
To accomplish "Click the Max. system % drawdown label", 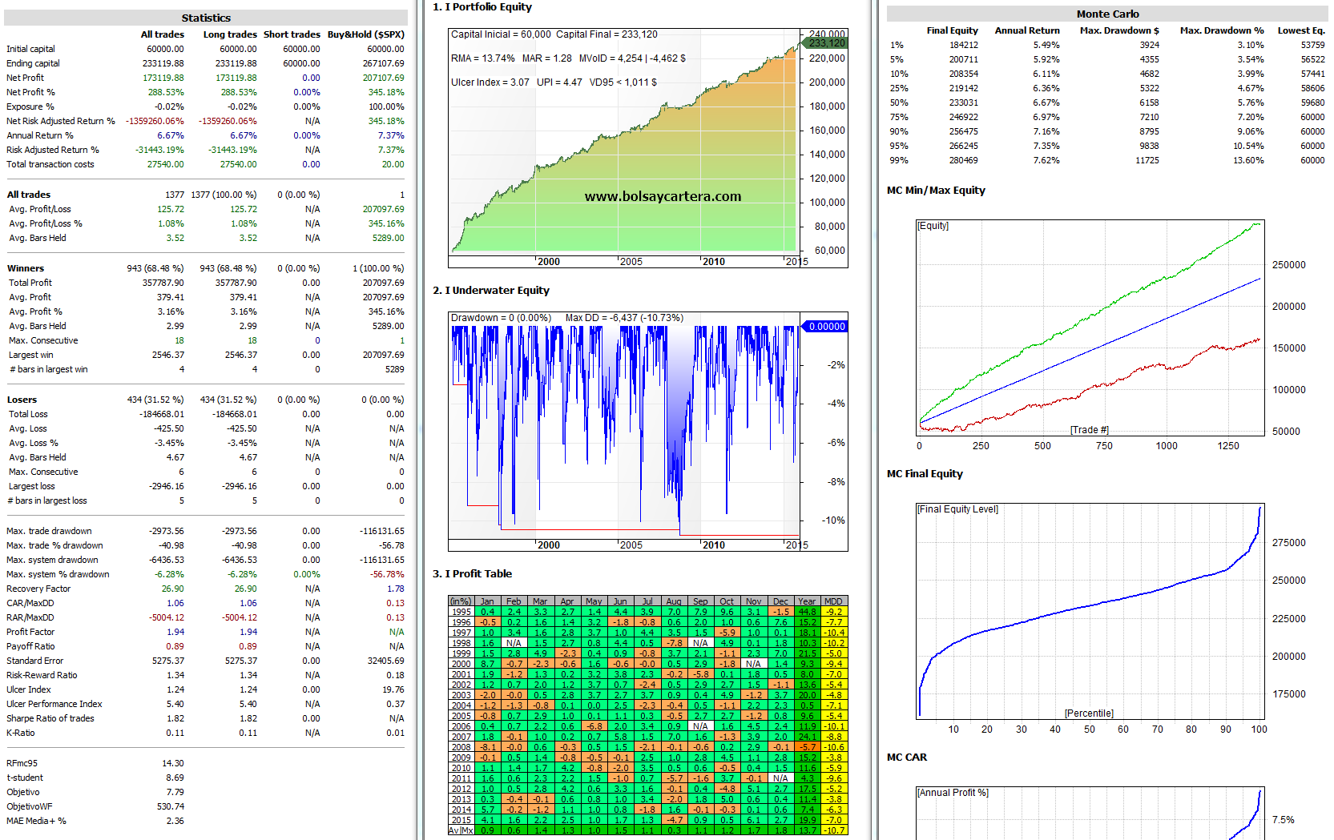I will (58, 574).
